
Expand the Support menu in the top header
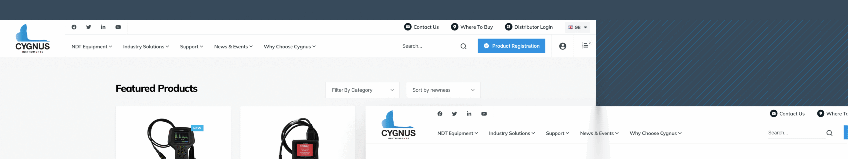pos(191,47)
